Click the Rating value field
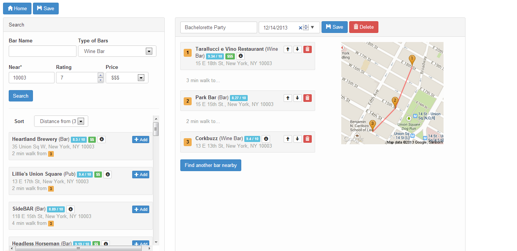 (x=77, y=78)
